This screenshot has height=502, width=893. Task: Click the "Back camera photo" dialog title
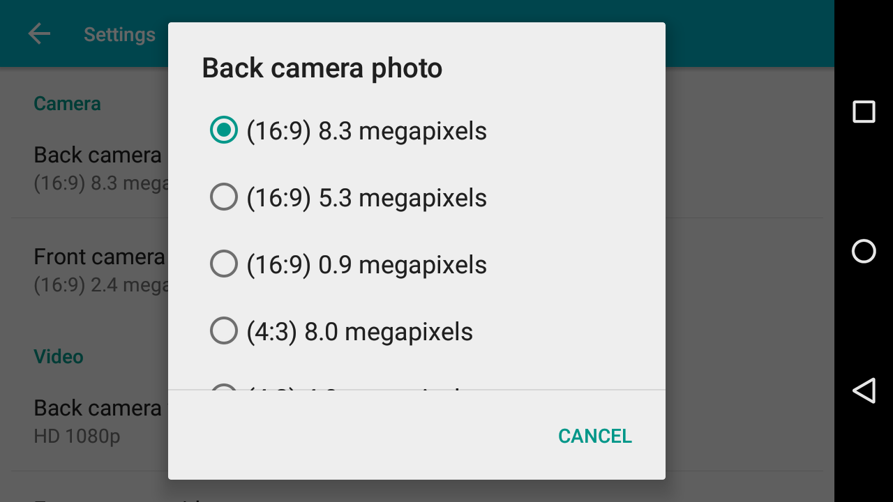322,68
